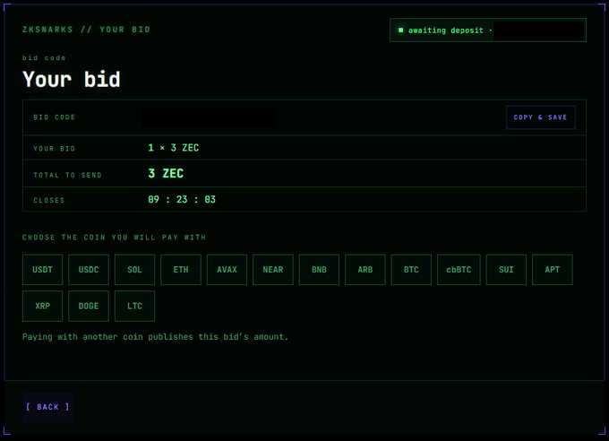
Task: Choose XRP as payment coin
Action: pyautogui.click(x=42, y=306)
